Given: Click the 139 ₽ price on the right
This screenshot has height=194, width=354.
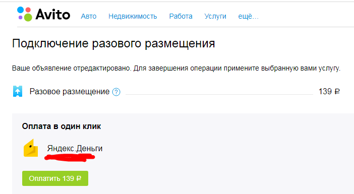Looking at the screenshot, I should click(329, 91).
